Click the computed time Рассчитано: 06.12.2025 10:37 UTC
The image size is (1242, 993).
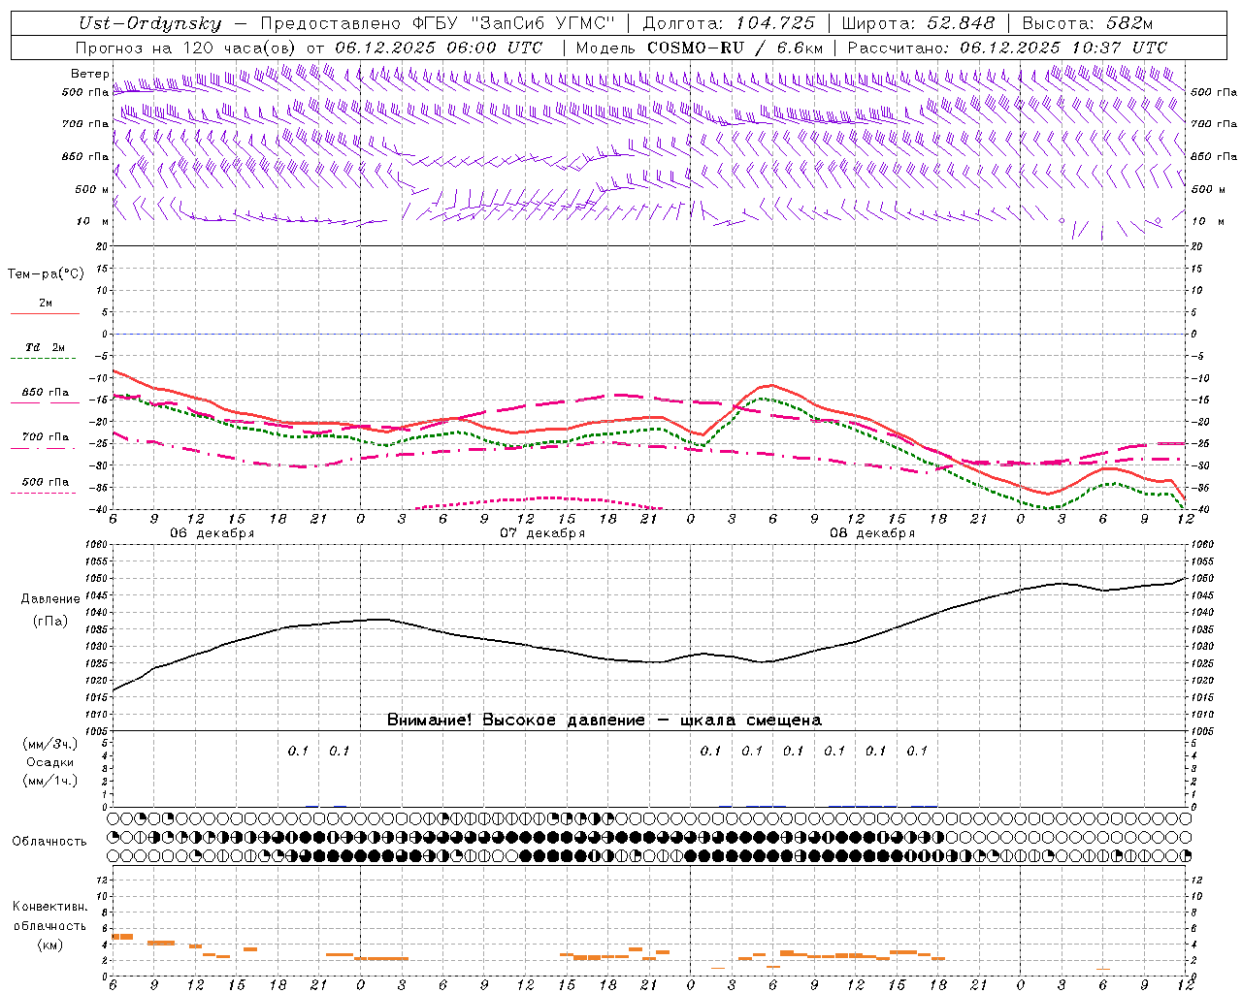[1007, 48]
